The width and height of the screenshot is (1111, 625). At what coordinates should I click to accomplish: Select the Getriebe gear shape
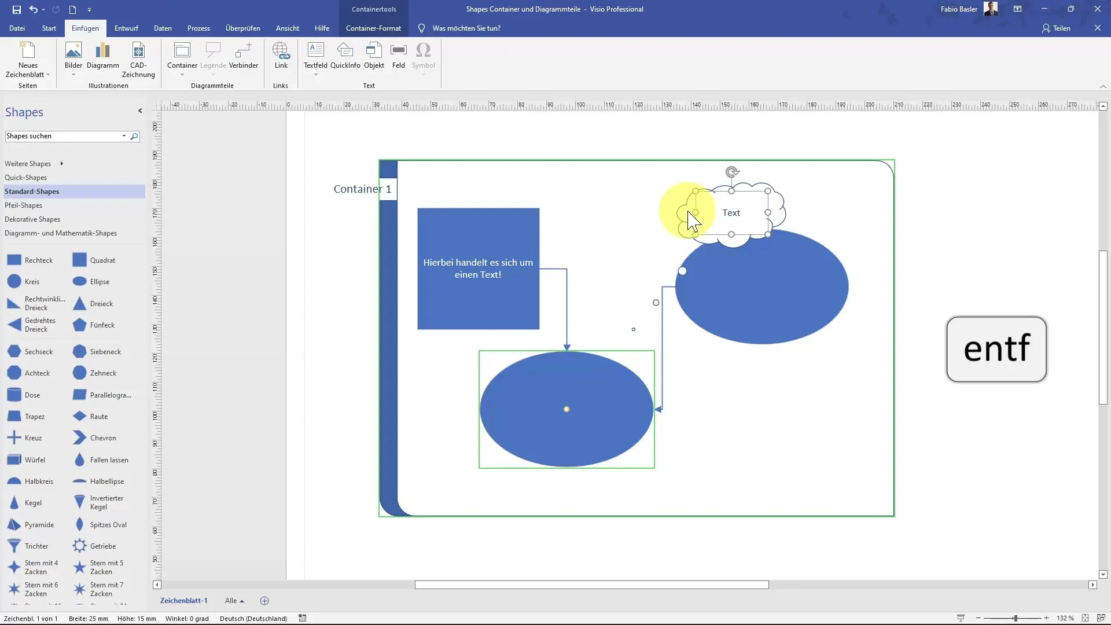pos(94,546)
